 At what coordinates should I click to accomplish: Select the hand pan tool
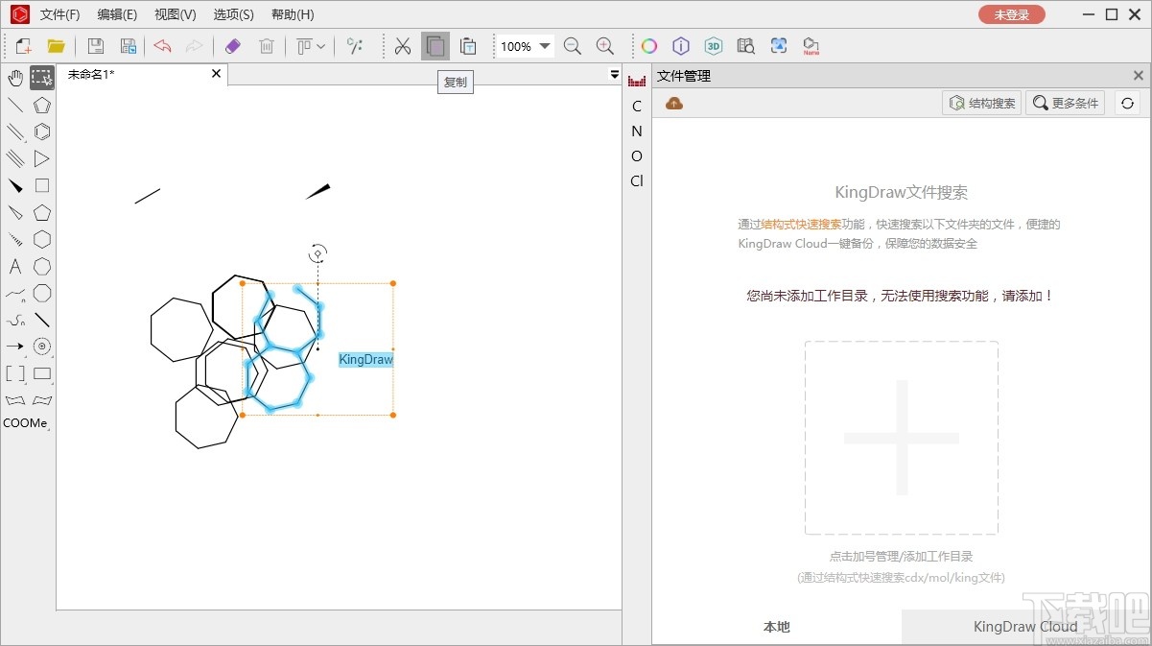14,78
